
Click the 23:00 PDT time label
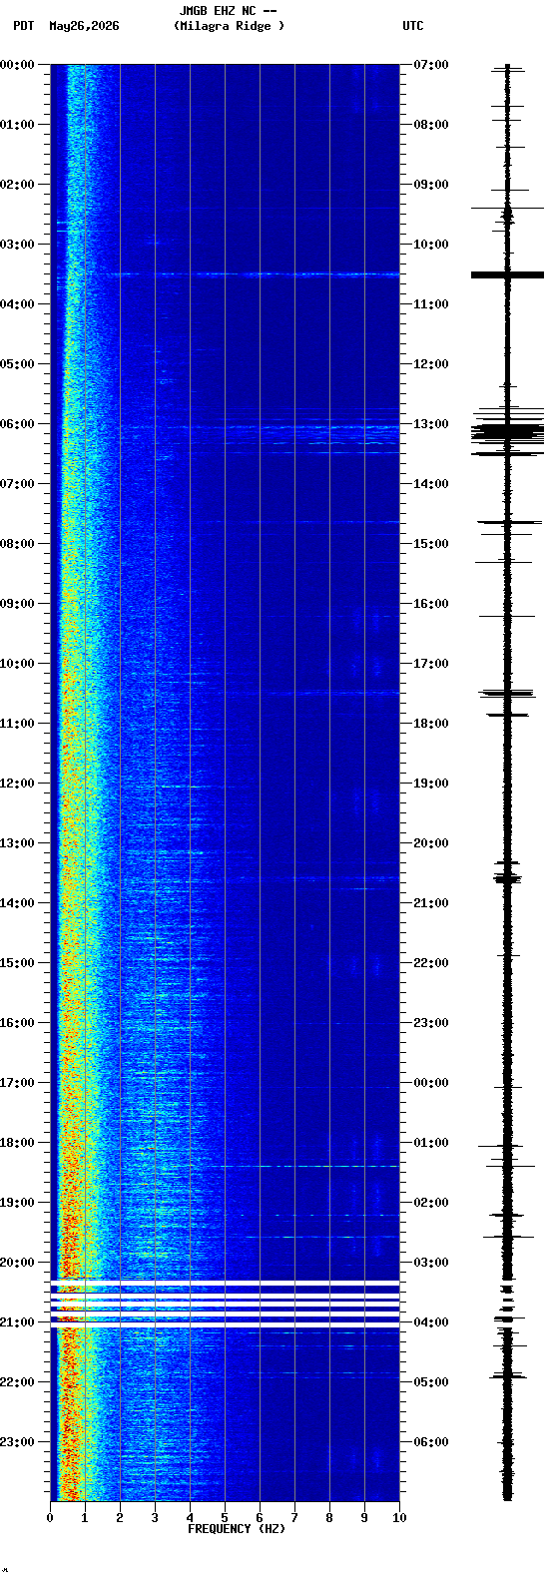[17, 1442]
